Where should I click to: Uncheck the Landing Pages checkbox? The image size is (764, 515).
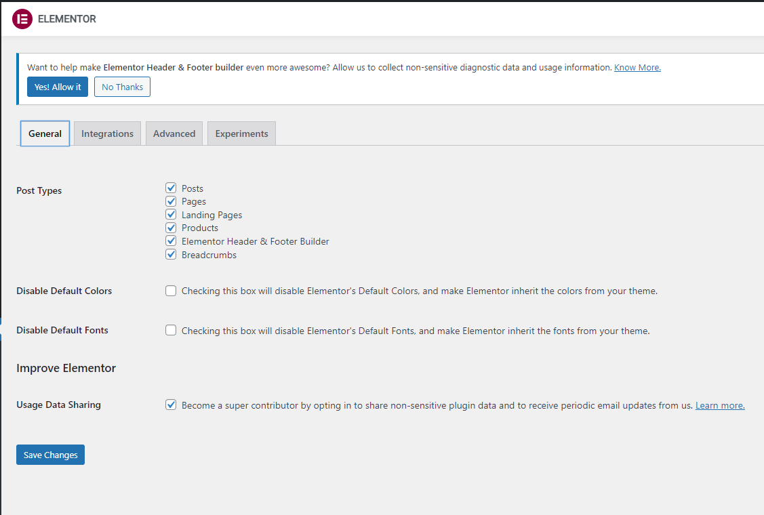[171, 215]
